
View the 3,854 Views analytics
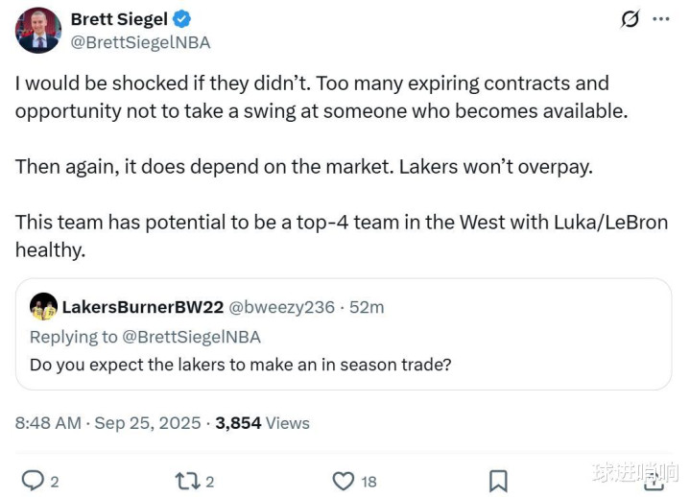(262, 422)
